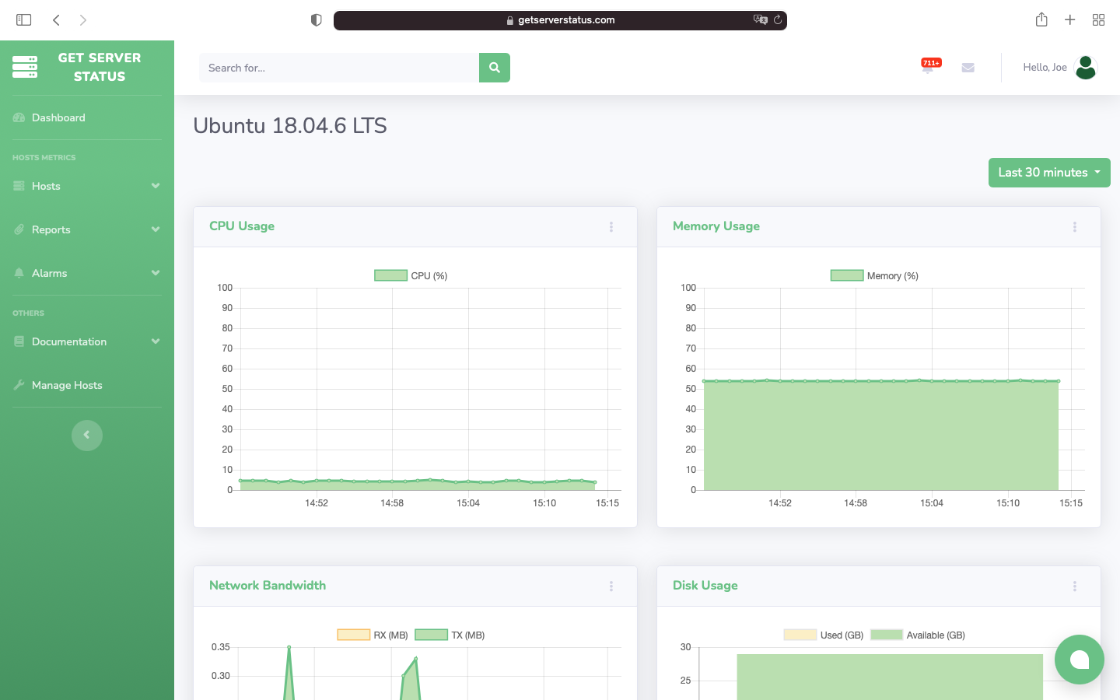Screen dimensions: 1120x700
Task: Go back with browser back arrow
Action: click(56, 20)
